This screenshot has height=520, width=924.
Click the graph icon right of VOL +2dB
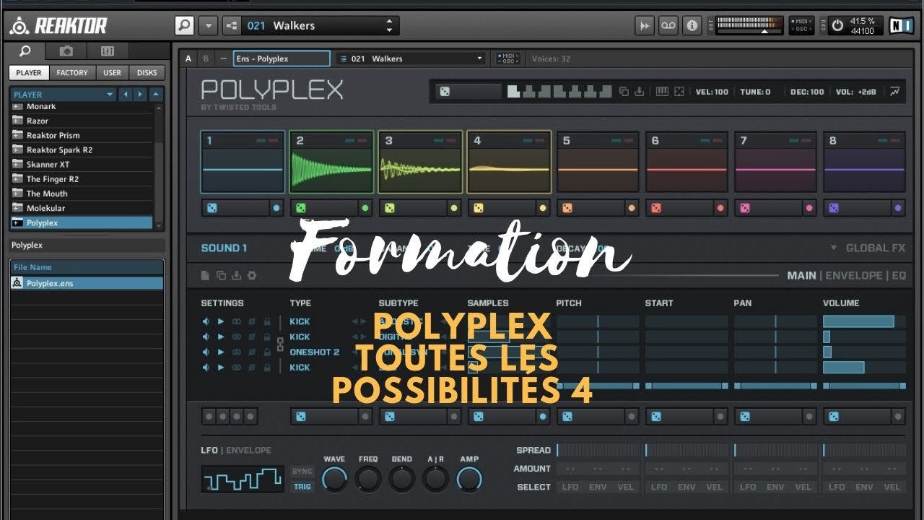pos(896,92)
